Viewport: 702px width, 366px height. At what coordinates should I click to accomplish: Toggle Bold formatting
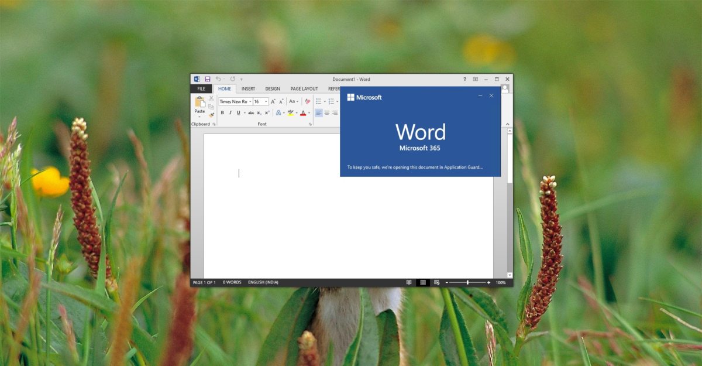222,112
